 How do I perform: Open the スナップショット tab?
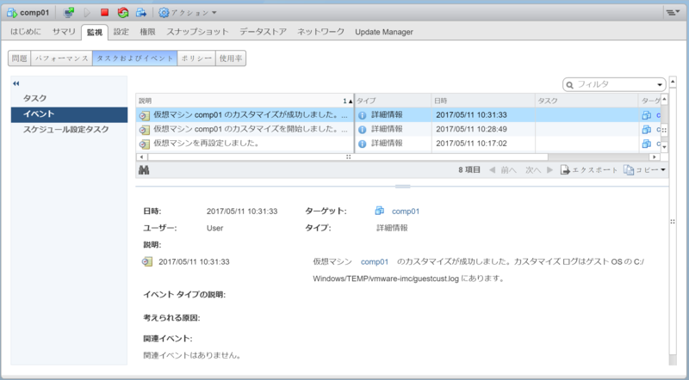(x=197, y=32)
